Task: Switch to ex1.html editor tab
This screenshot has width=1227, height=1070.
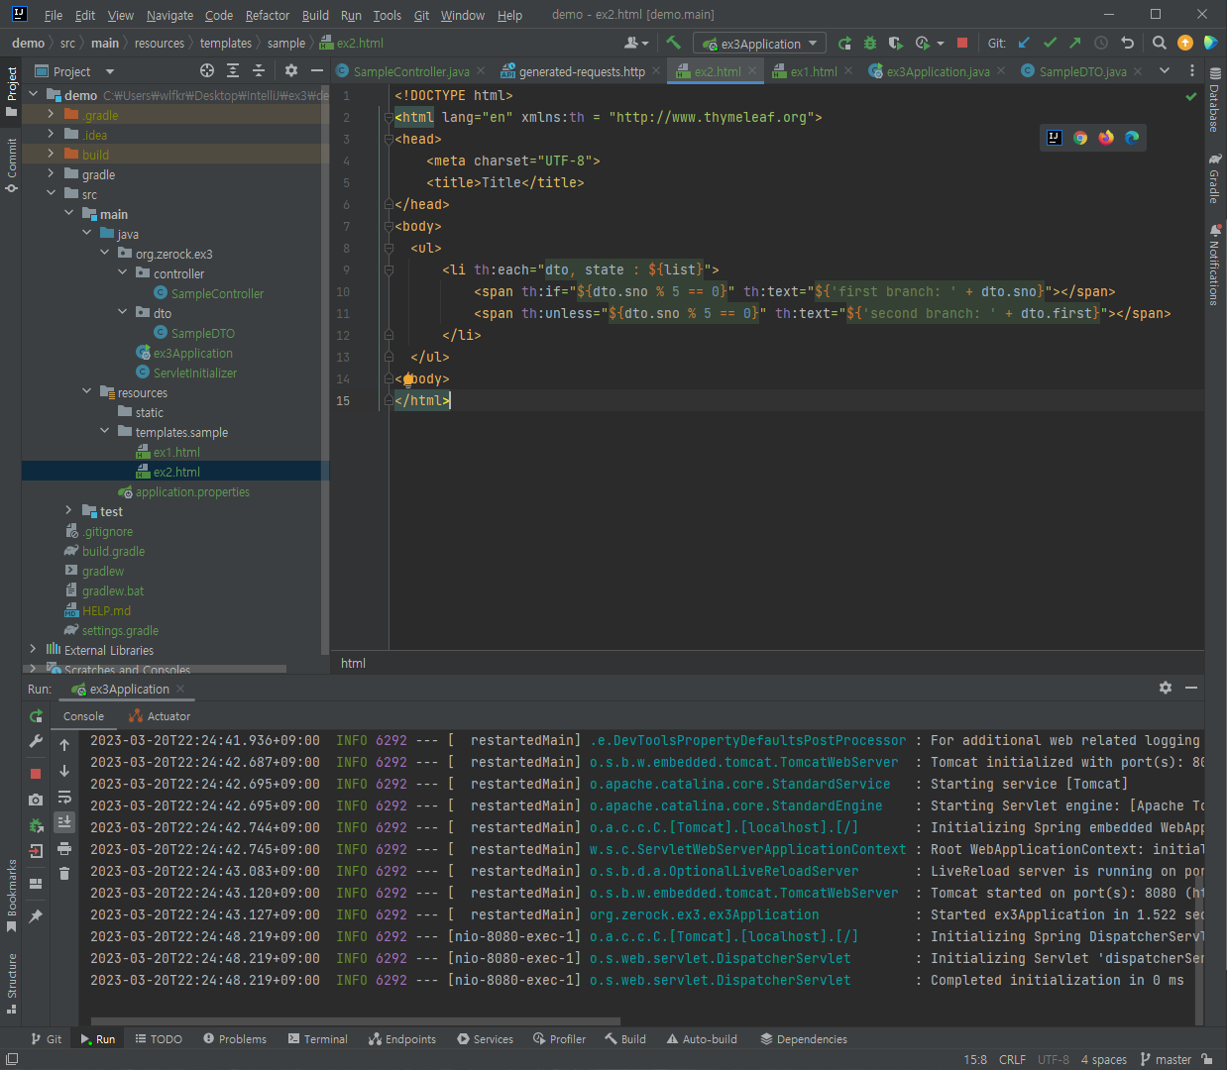Action: click(x=813, y=71)
